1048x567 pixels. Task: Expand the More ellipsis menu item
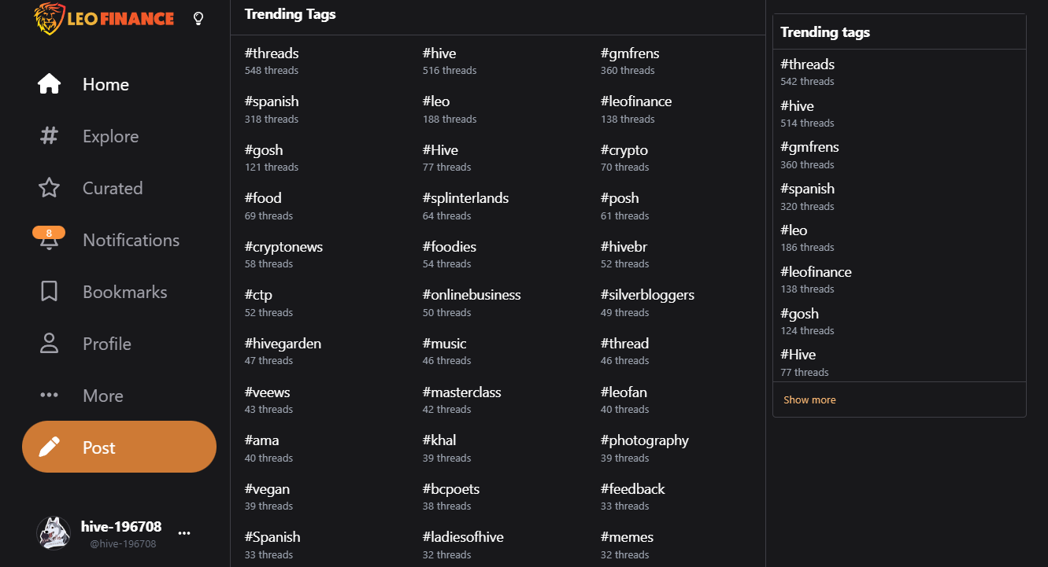click(49, 396)
